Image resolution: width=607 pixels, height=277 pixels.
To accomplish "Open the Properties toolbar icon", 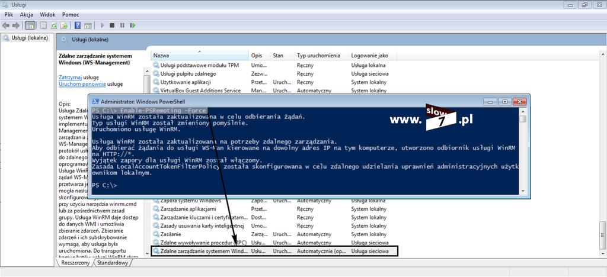I will coord(44,25).
